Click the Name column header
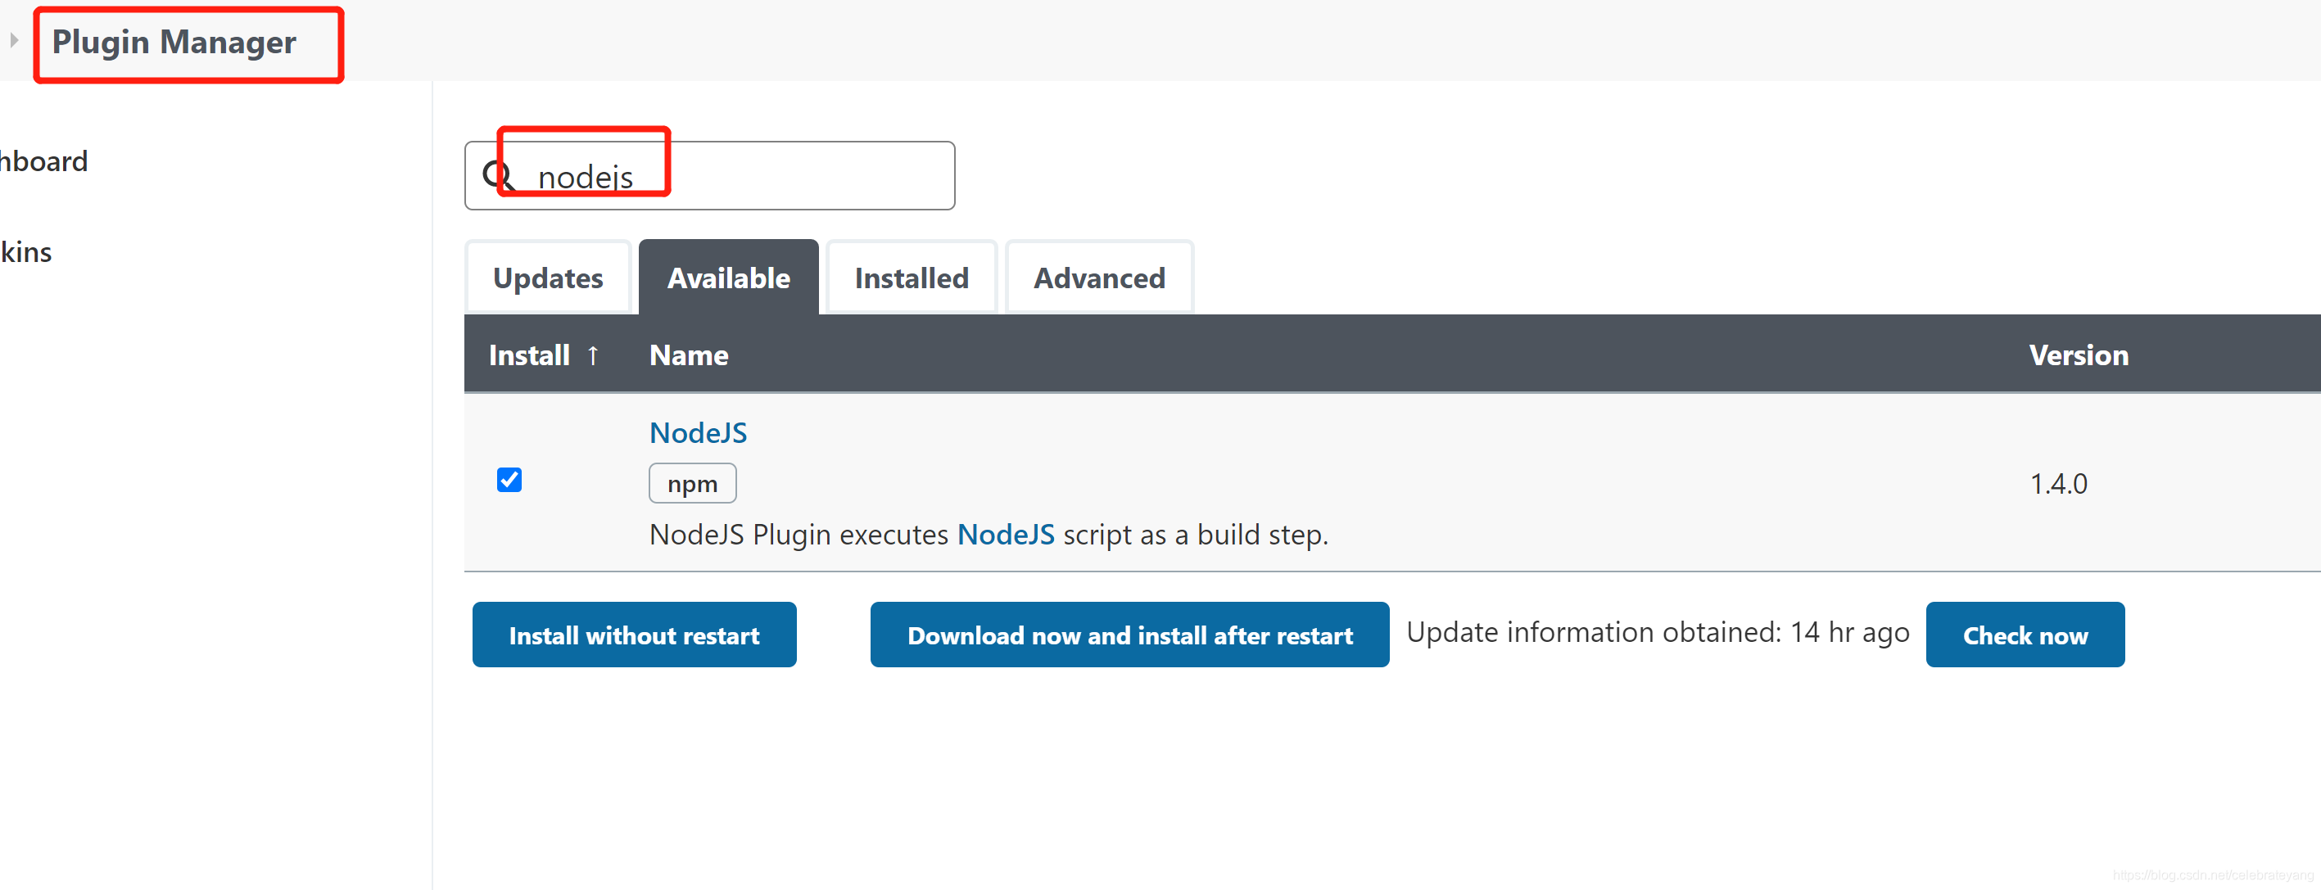 (x=689, y=355)
